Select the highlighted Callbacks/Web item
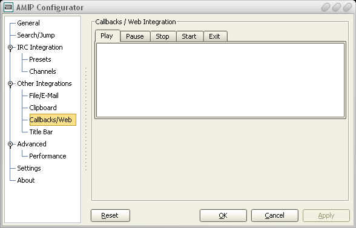Screen dimensions: 356x228 pos(53,120)
